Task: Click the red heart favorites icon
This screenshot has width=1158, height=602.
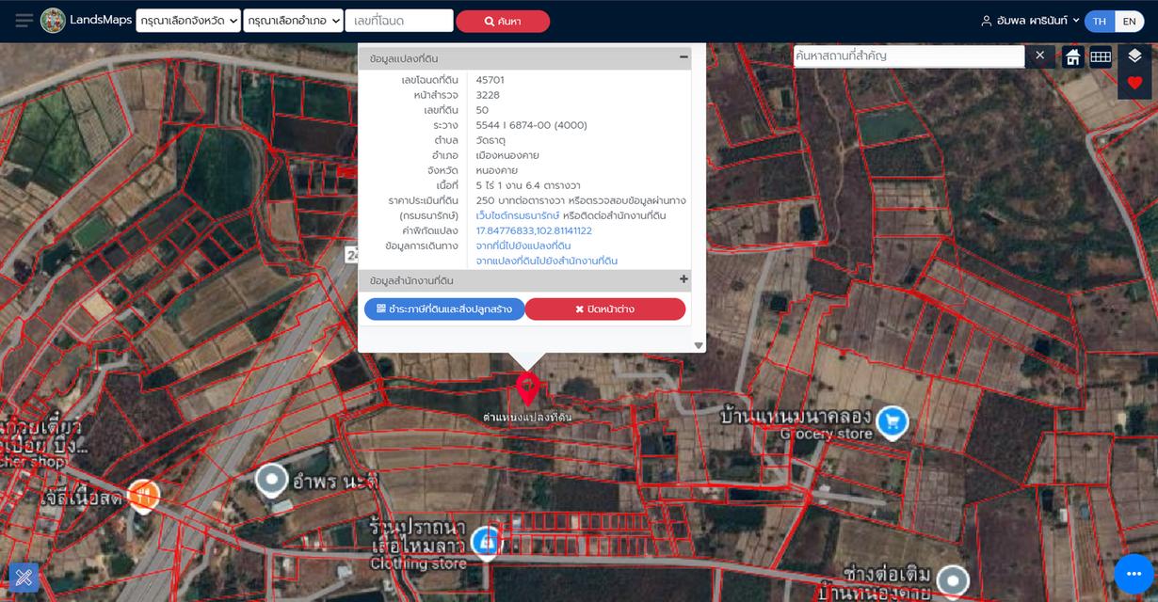Action: [1134, 83]
